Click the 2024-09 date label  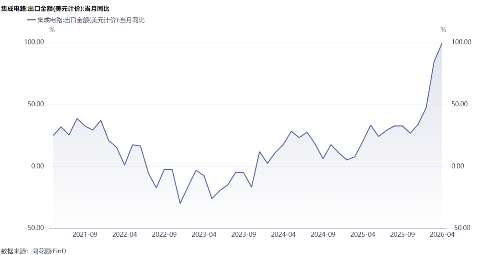323,235
